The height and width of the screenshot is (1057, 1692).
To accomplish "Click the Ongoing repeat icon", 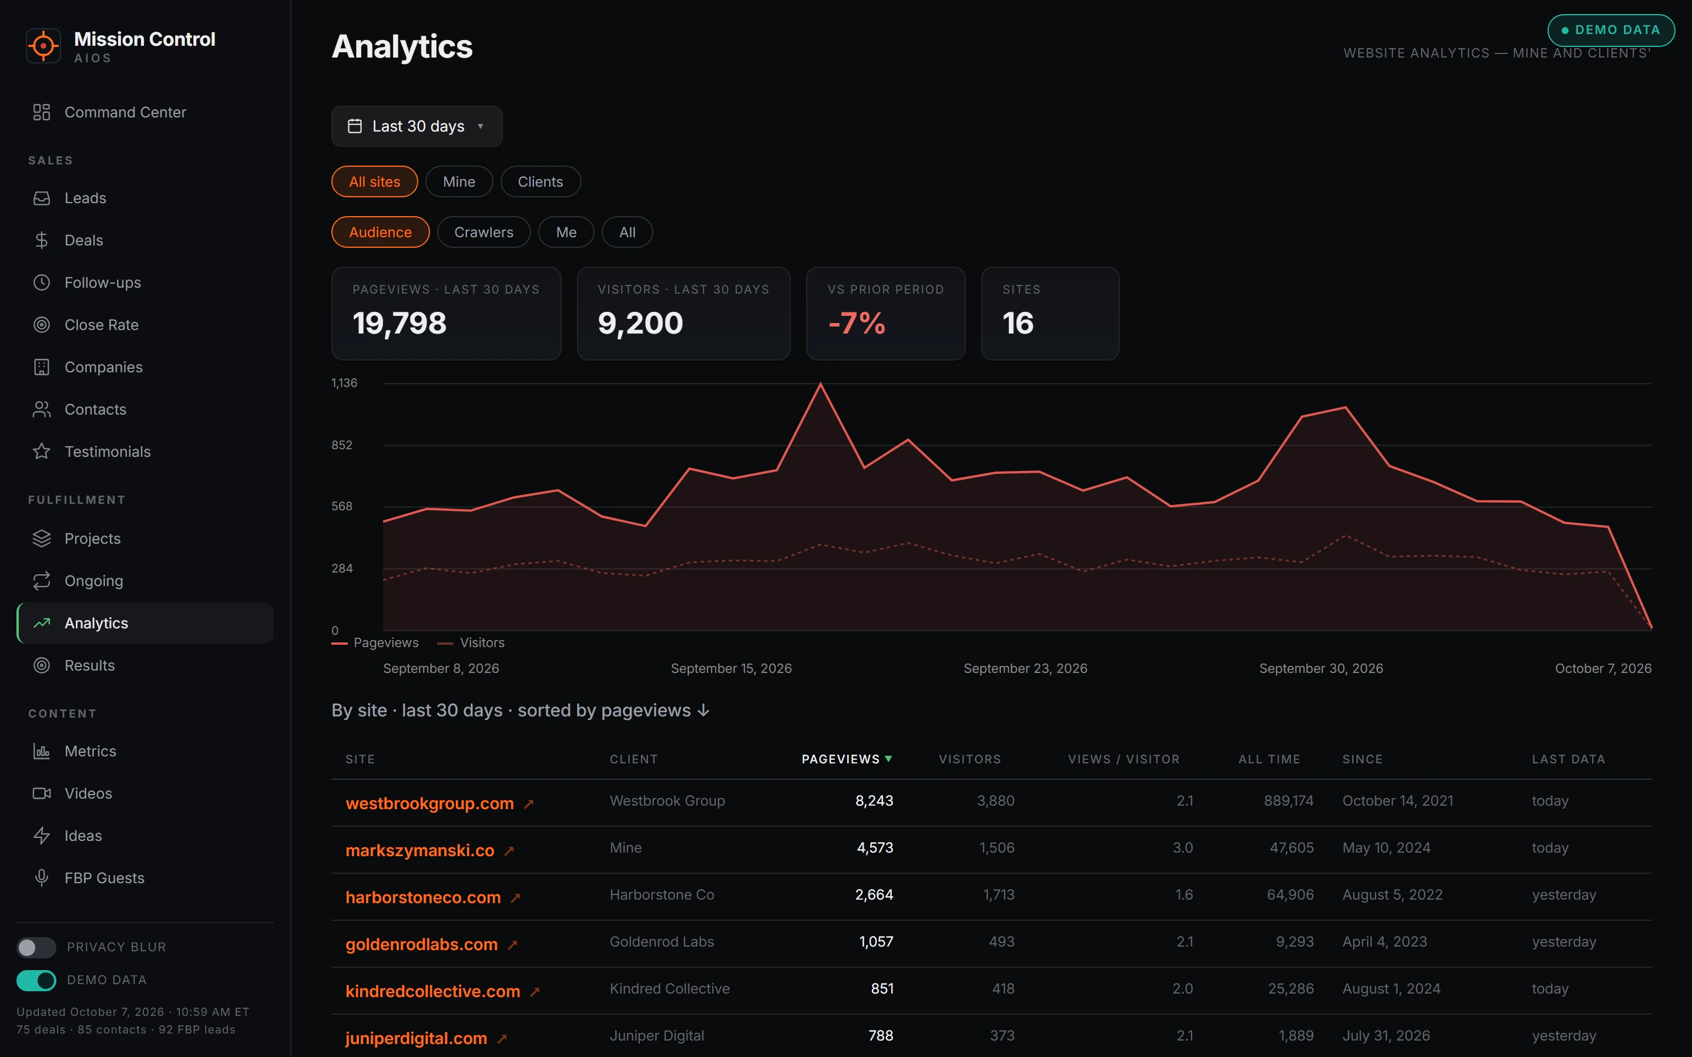I will [42, 580].
